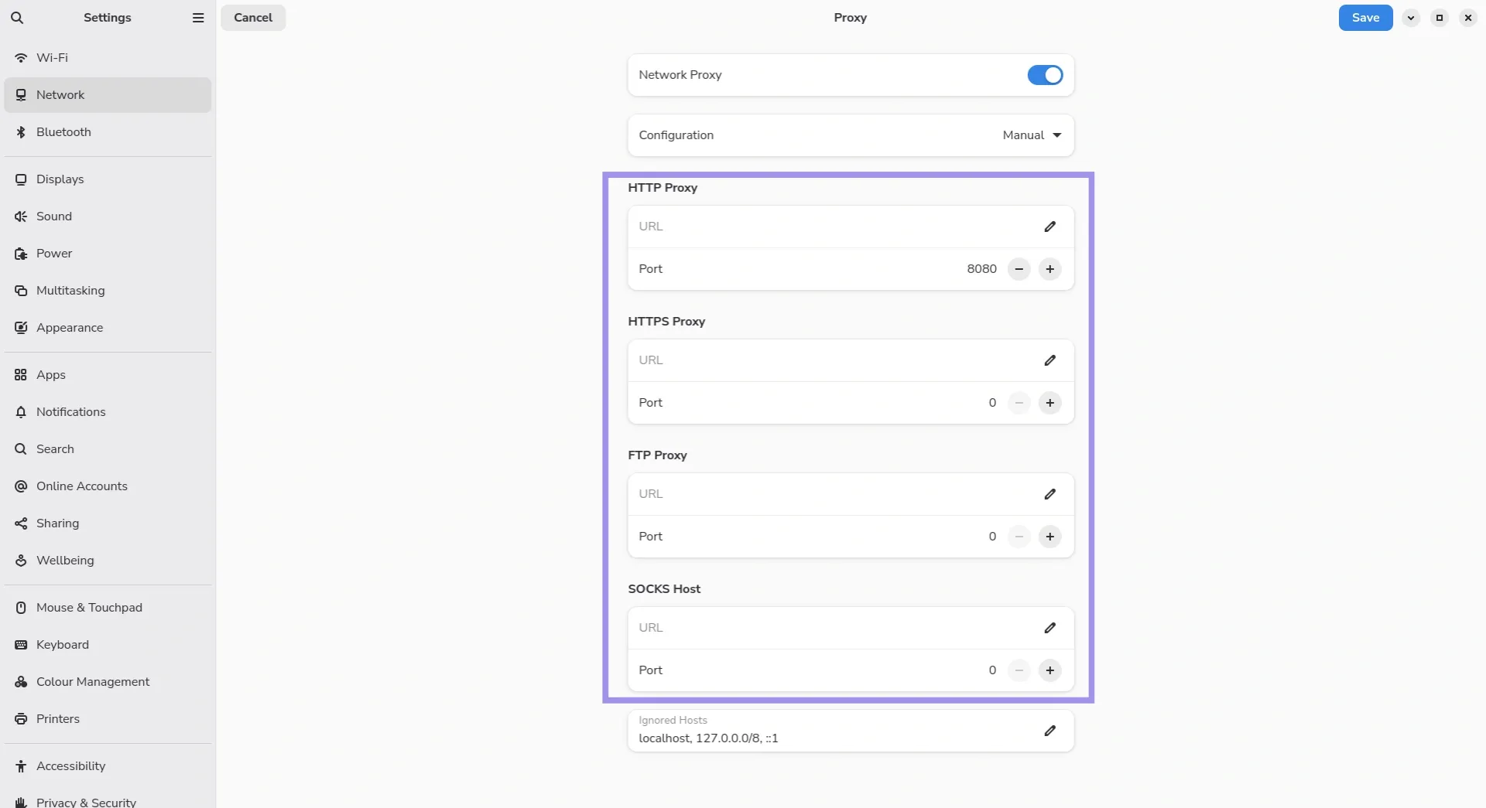This screenshot has width=1486, height=808.
Task: Edit the SOCKS Host URL with pencil icon
Action: [1049, 628]
